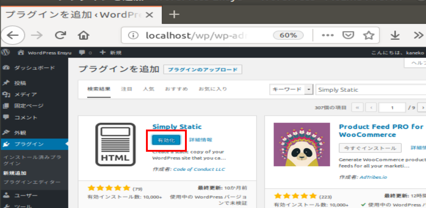Image resolution: width=426 pixels, height=208 pixels.
Task: Click the Simply Static HTML plugin thumbnail
Action: coord(115,144)
